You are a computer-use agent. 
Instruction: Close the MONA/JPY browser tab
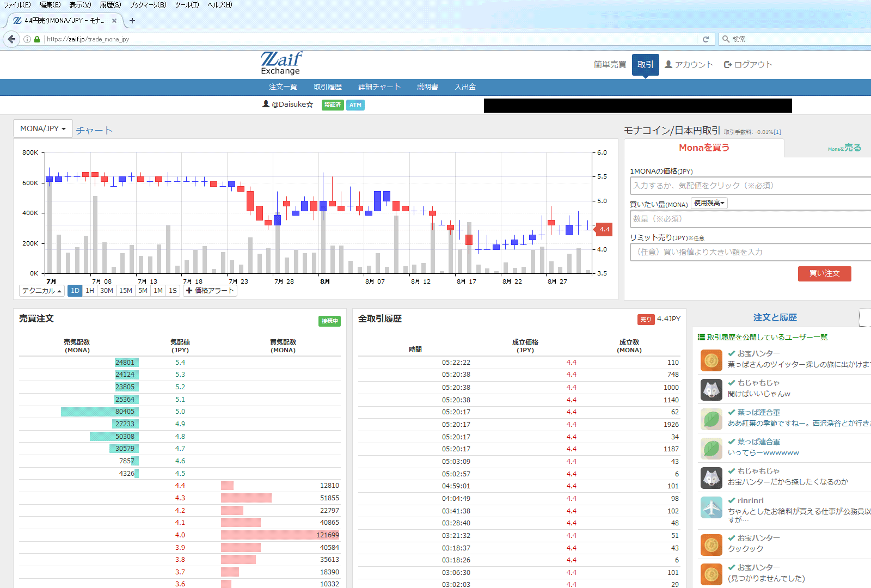114,21
